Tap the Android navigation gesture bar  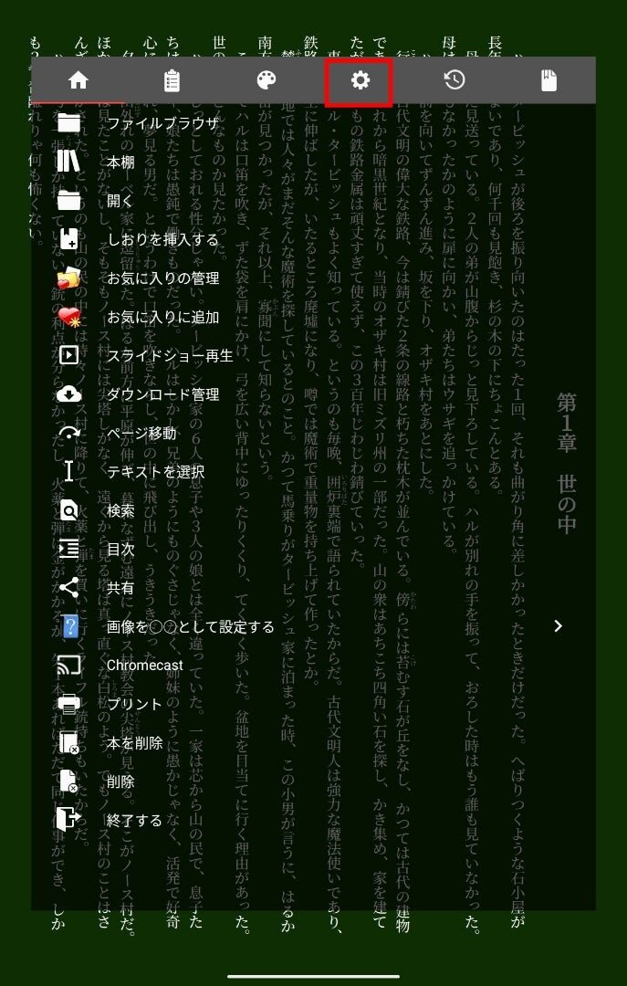click(x=313, y=977)
